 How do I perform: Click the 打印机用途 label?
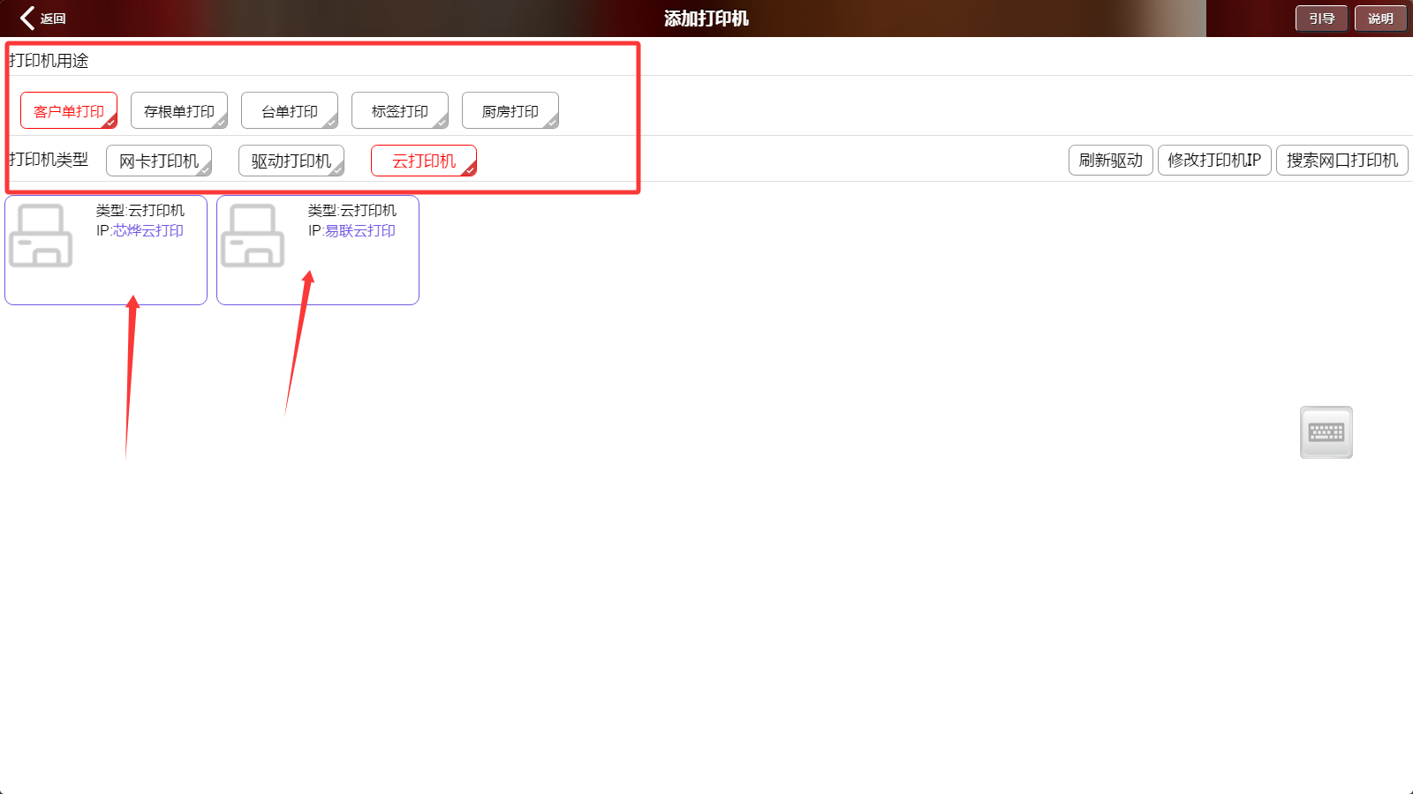pos(49,61)
